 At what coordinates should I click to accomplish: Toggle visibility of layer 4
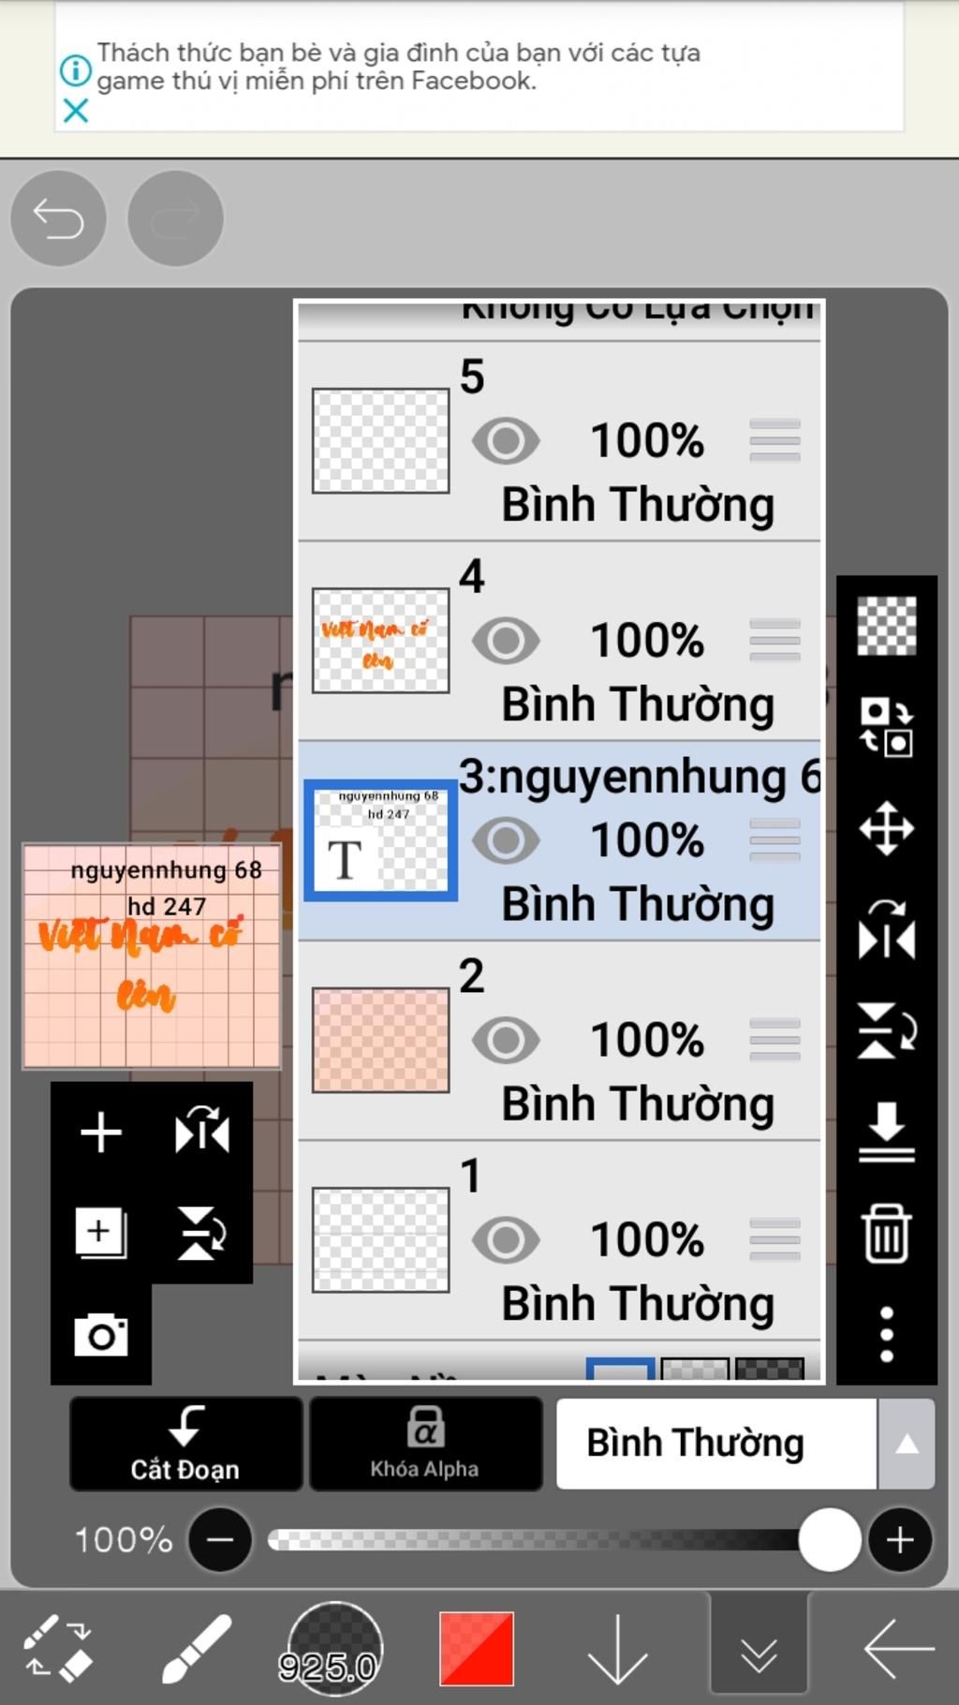[506, 641]
